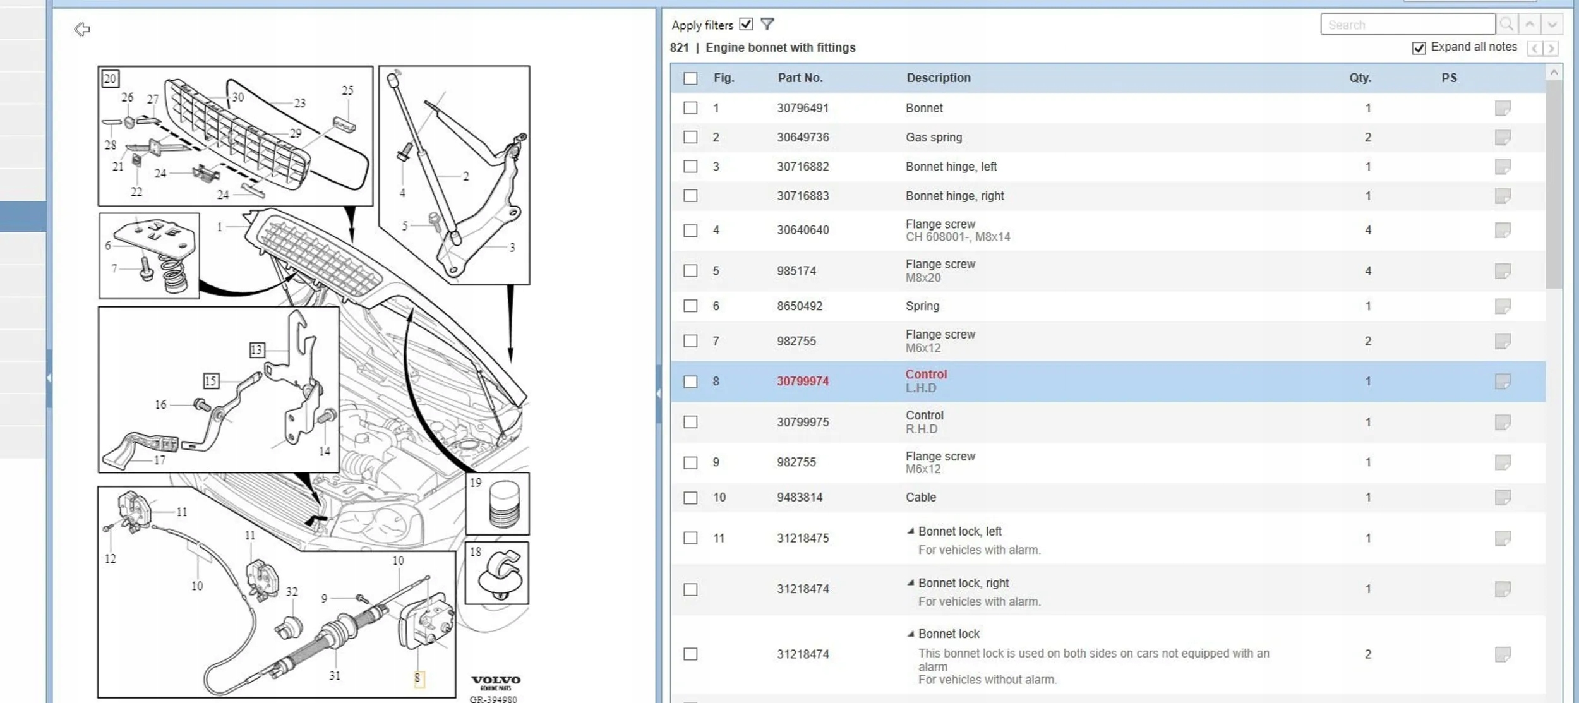Open note icon for Cable row
Screen dimensions: 1579x703
pyautogui.click(x=1502, y=497)
